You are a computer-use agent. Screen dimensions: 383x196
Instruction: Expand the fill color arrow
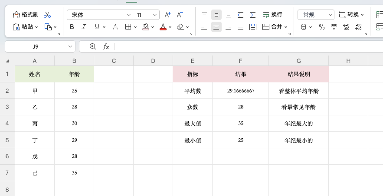click(153, 27)
